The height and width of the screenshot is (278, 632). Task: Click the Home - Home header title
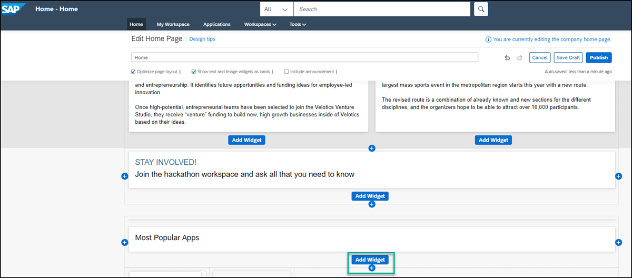57,9
